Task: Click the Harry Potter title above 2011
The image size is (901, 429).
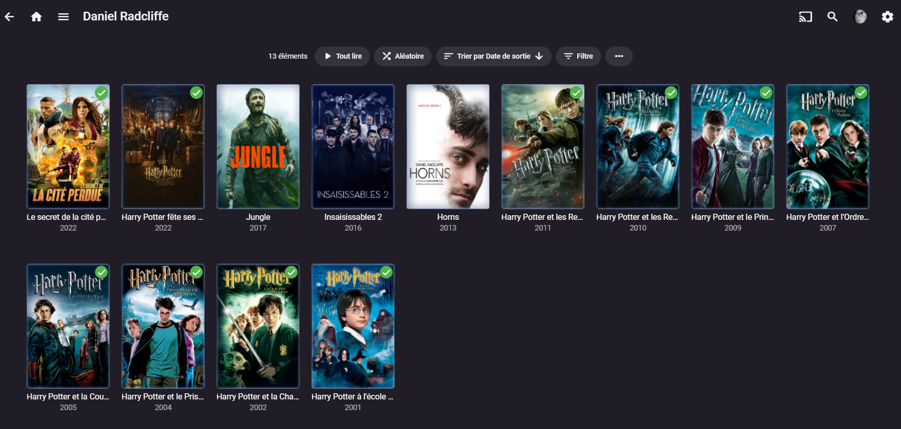Action: click(x=542, y=217)
